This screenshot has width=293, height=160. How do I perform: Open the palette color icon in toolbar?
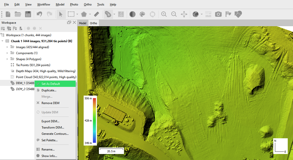(142, 14)
